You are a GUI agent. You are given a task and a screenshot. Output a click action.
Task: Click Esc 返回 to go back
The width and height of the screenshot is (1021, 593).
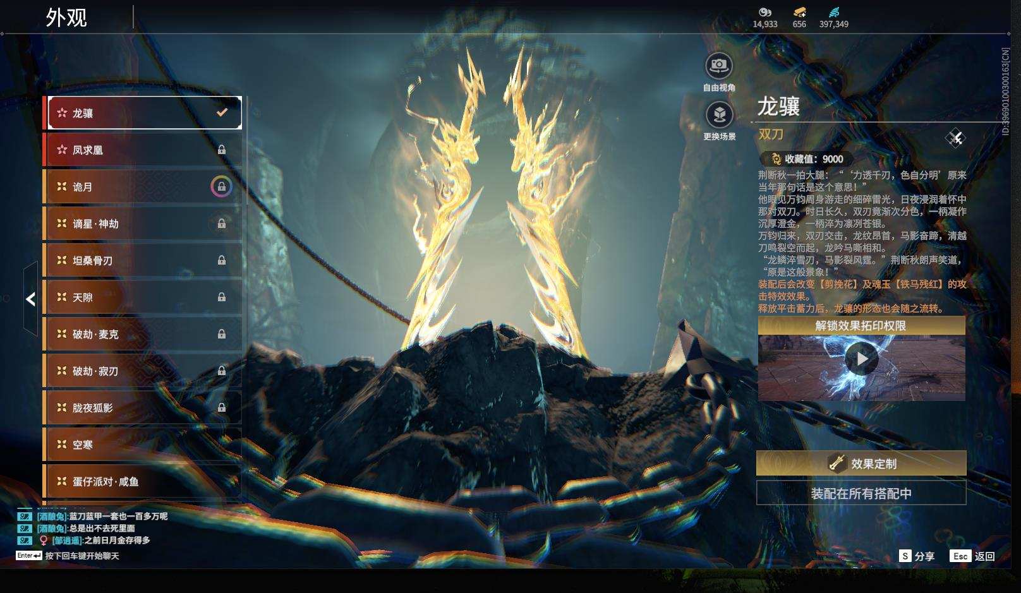click(972, 556)
